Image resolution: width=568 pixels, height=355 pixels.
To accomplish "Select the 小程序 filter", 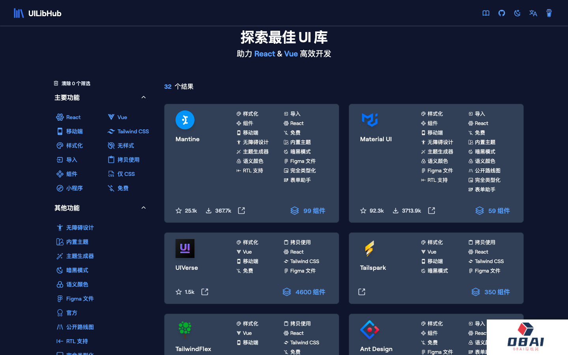I will (69, 188).
